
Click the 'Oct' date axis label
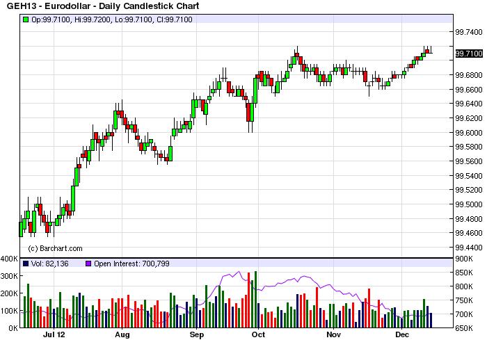click(258, 334)
